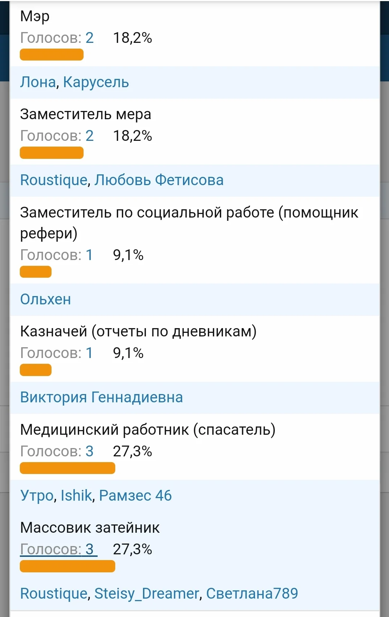Viewport: 389px width, 617px height.
Task: Click the progress bar under Мэр
Action: point(52,55)
